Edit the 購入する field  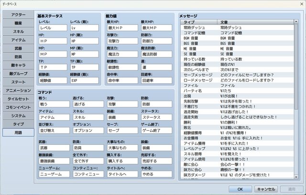tap(122, 161)
